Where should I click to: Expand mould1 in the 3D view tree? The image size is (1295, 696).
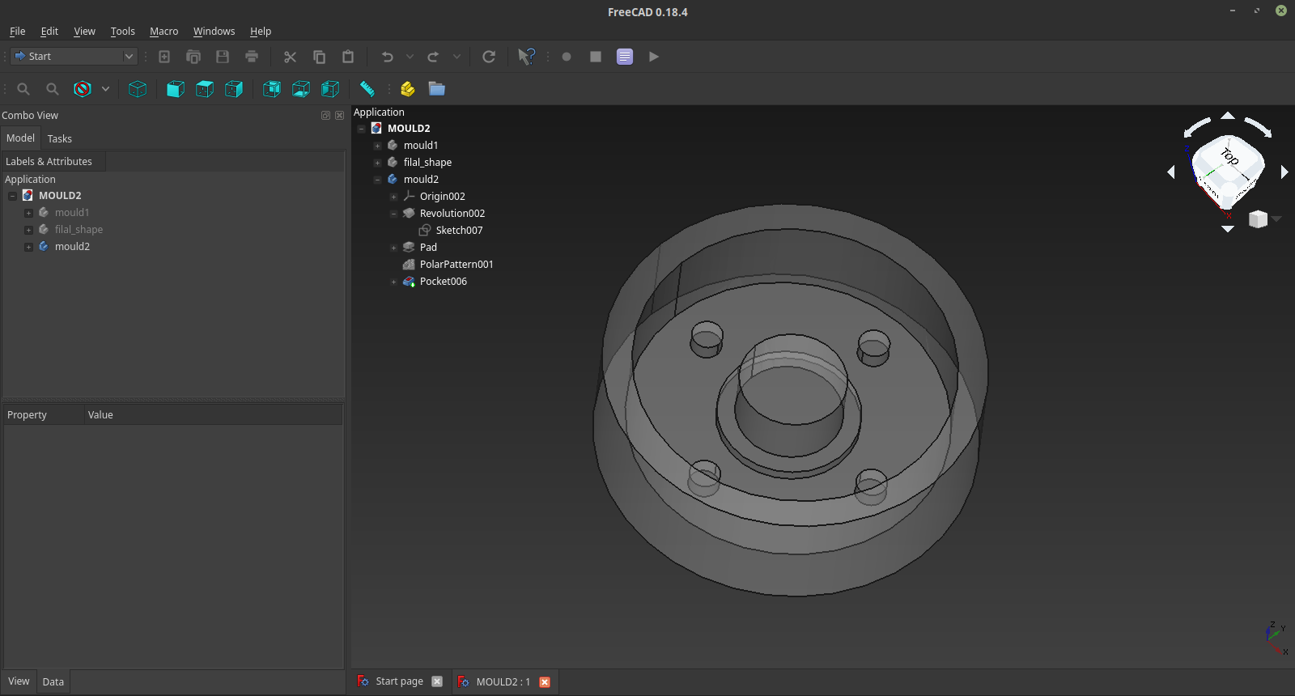pyautogui.click(x=377, y=146)
